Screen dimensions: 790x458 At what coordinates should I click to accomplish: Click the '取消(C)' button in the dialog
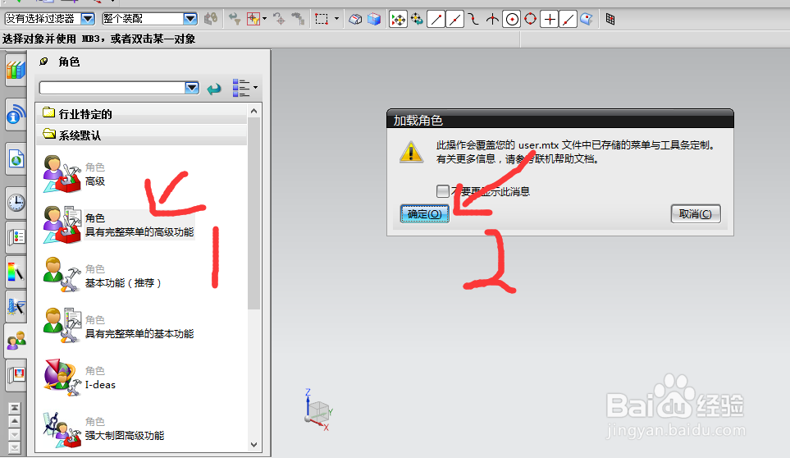[x=696, y=213]
